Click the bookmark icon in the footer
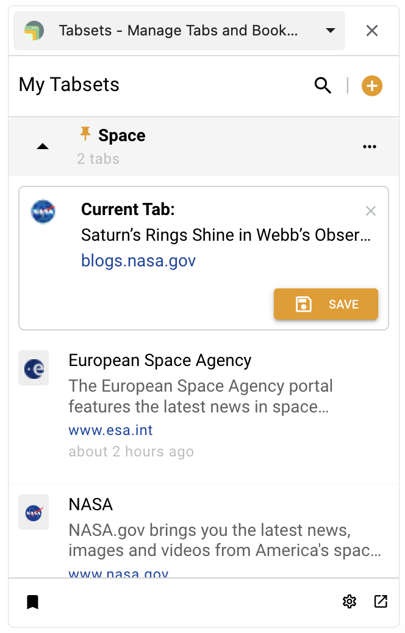Image resolution: width=405 pixels, height=633 pixels. (33, 602)
